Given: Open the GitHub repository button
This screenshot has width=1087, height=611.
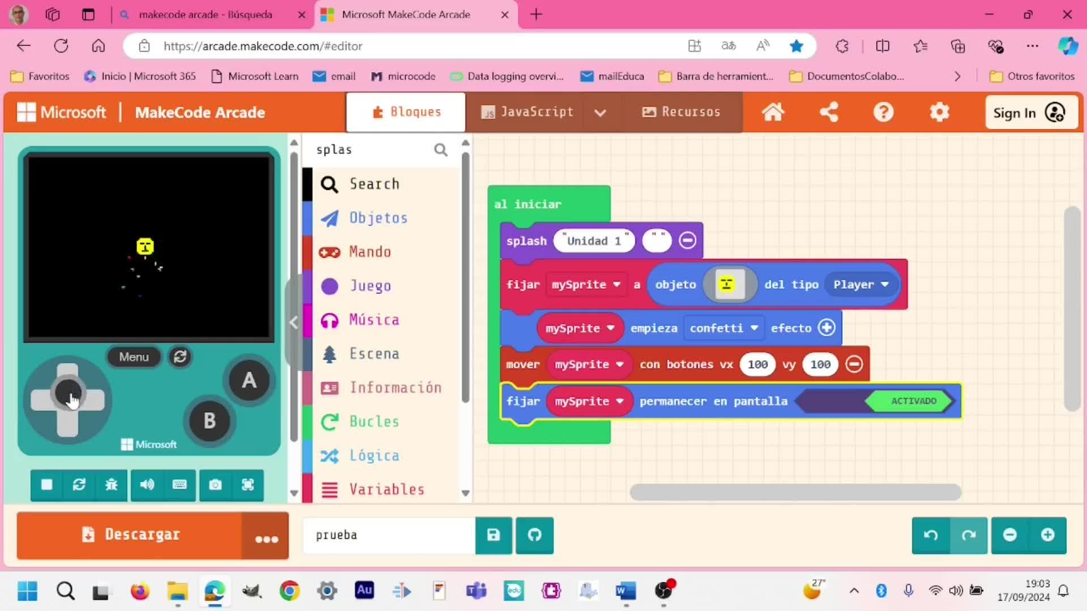Looking at the screenshot, I should click(x=534, y=535).
